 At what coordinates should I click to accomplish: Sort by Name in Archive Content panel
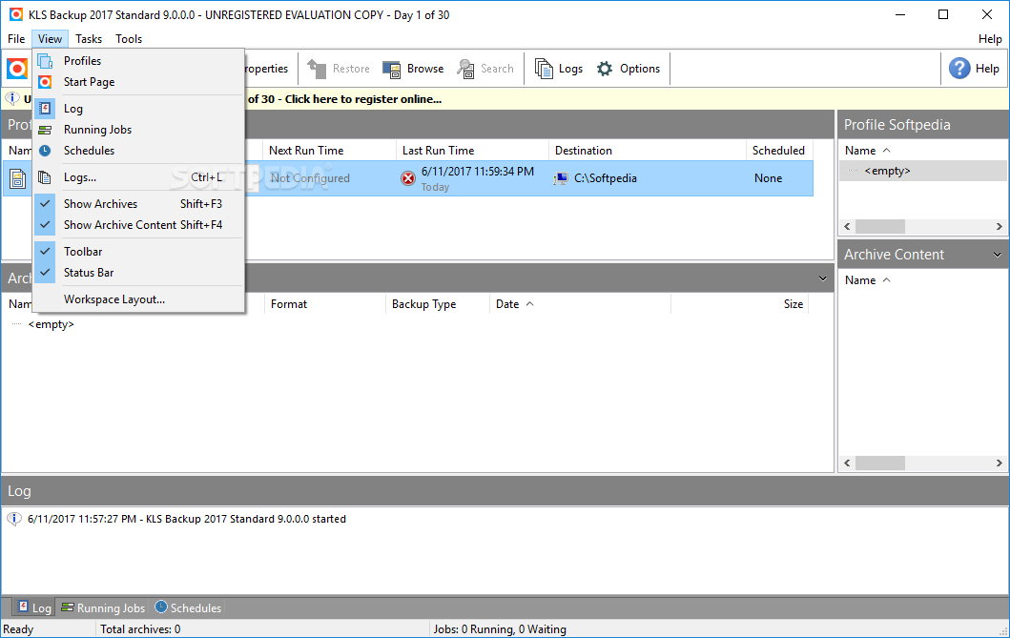(868, 280)
